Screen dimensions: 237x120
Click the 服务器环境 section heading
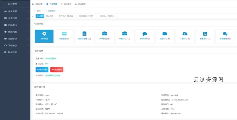click(40, 87)
